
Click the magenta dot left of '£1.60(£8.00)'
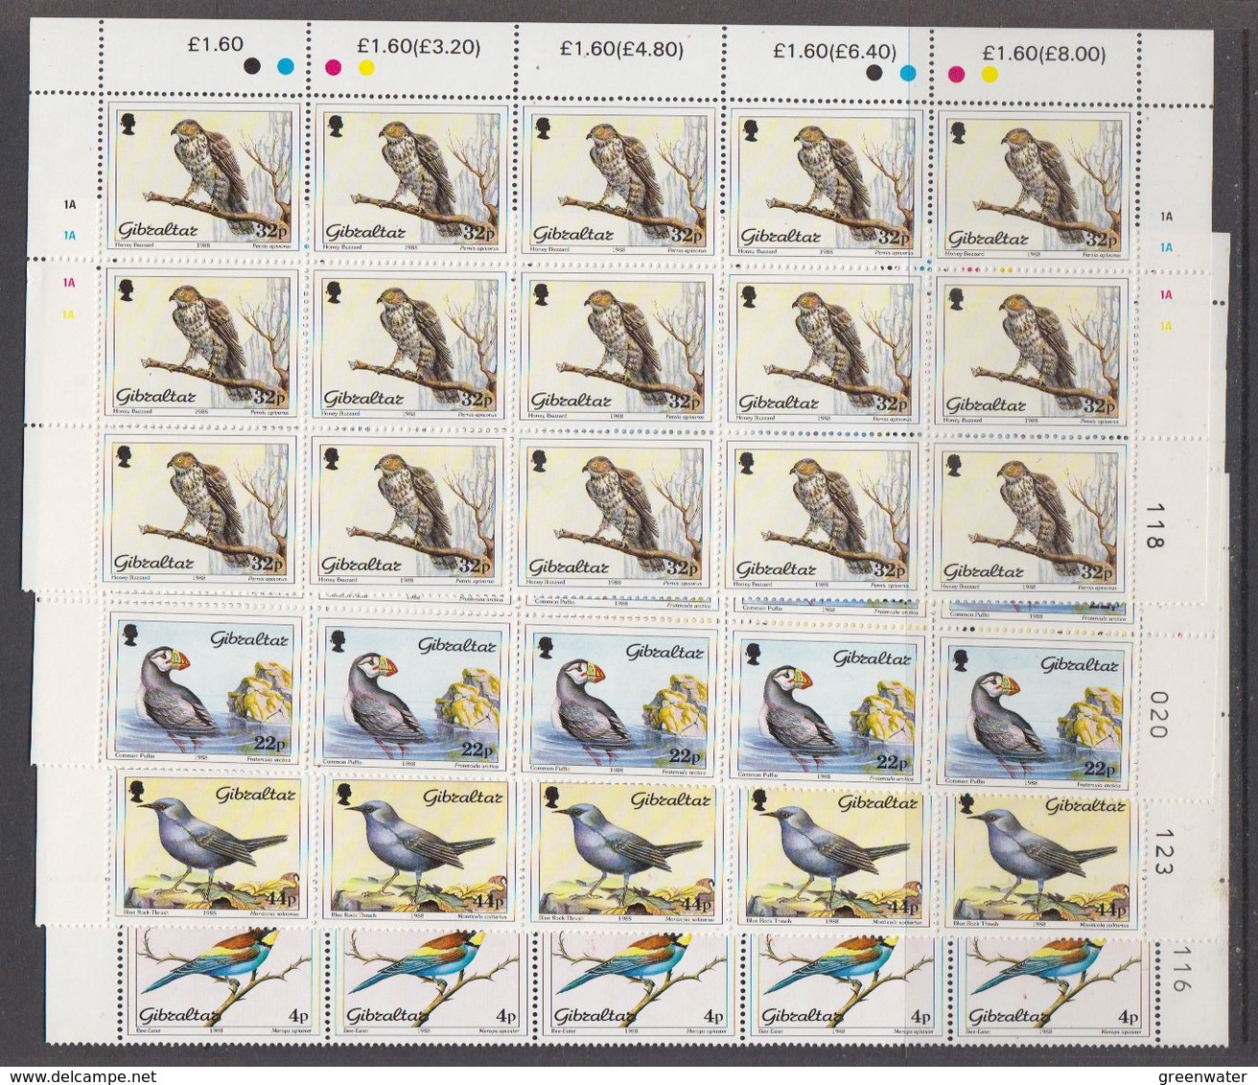[x=957, y=73]
